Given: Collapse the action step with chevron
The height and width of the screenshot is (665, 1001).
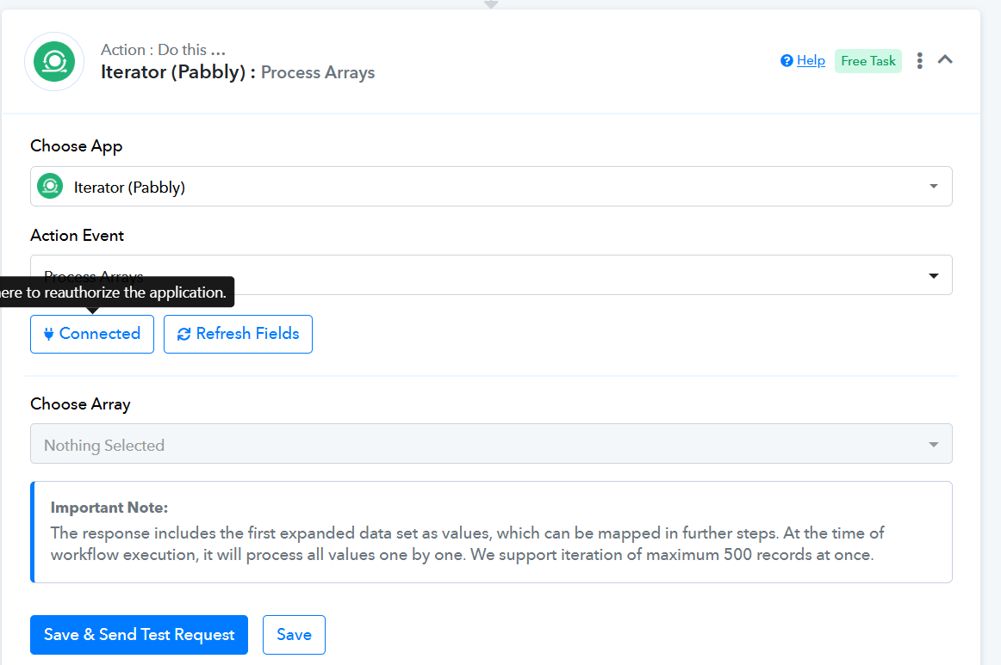Looking at the screenshot, I should [945, 60].
